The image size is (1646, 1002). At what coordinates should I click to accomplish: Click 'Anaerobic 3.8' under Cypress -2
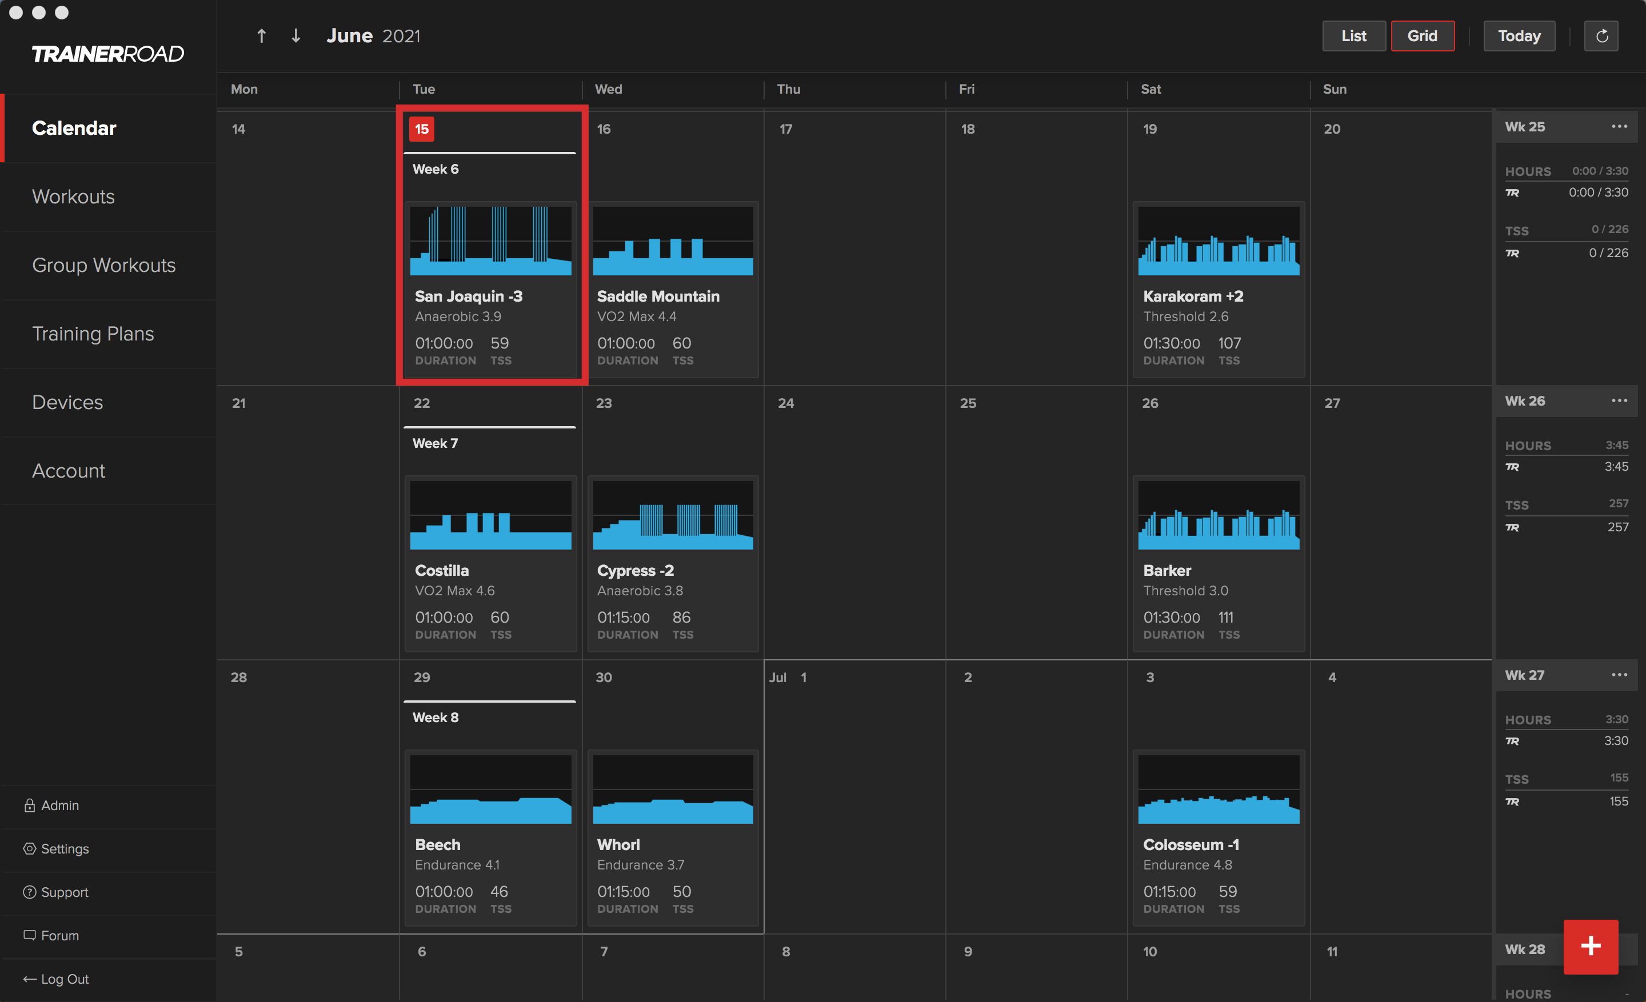coord(640,591)
